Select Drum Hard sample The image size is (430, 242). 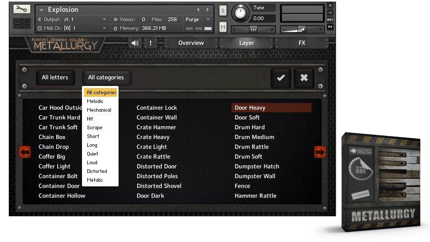click(x=250, y=127)
